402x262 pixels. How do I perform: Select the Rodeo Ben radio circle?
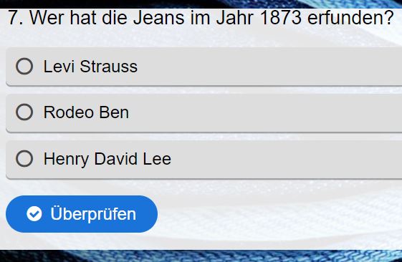coord(24,112)
